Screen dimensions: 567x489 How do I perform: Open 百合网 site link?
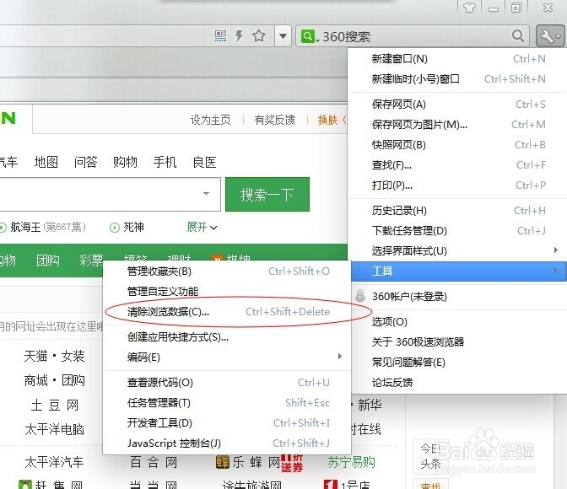pyautogui.click(x=154, y=462)
